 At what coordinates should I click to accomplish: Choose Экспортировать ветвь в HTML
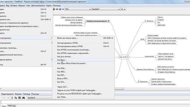point(83,46)
